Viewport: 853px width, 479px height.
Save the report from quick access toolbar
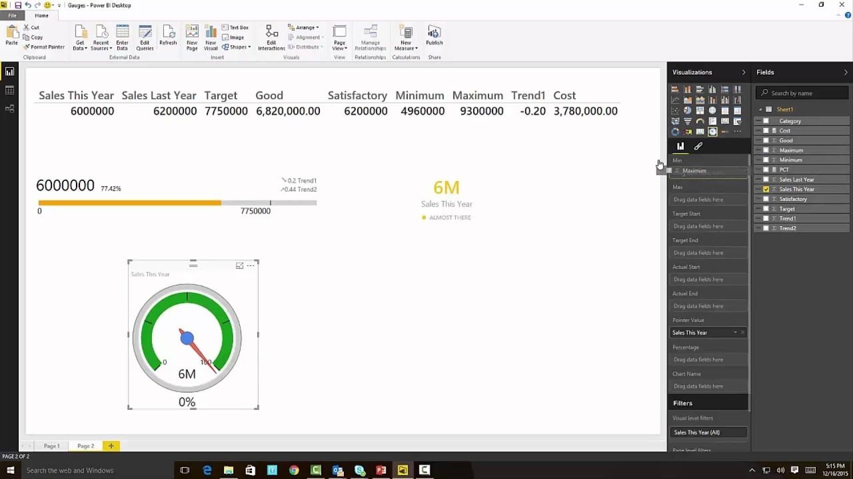[18, 5]
